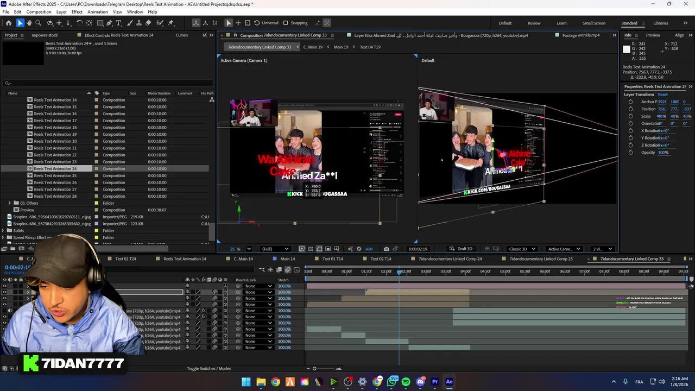Click the Info panel color swatch
695x391 pixels.
click(x=626, y=49)
